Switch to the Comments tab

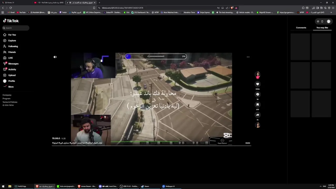[301, 28]
